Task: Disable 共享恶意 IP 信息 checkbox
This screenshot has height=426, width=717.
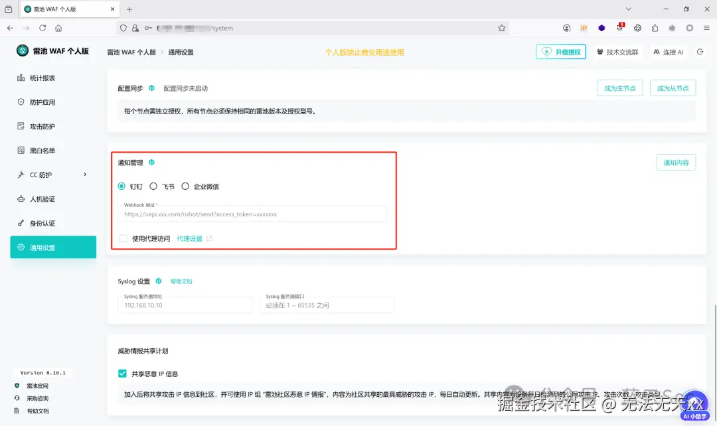Action: click(122, 373)
